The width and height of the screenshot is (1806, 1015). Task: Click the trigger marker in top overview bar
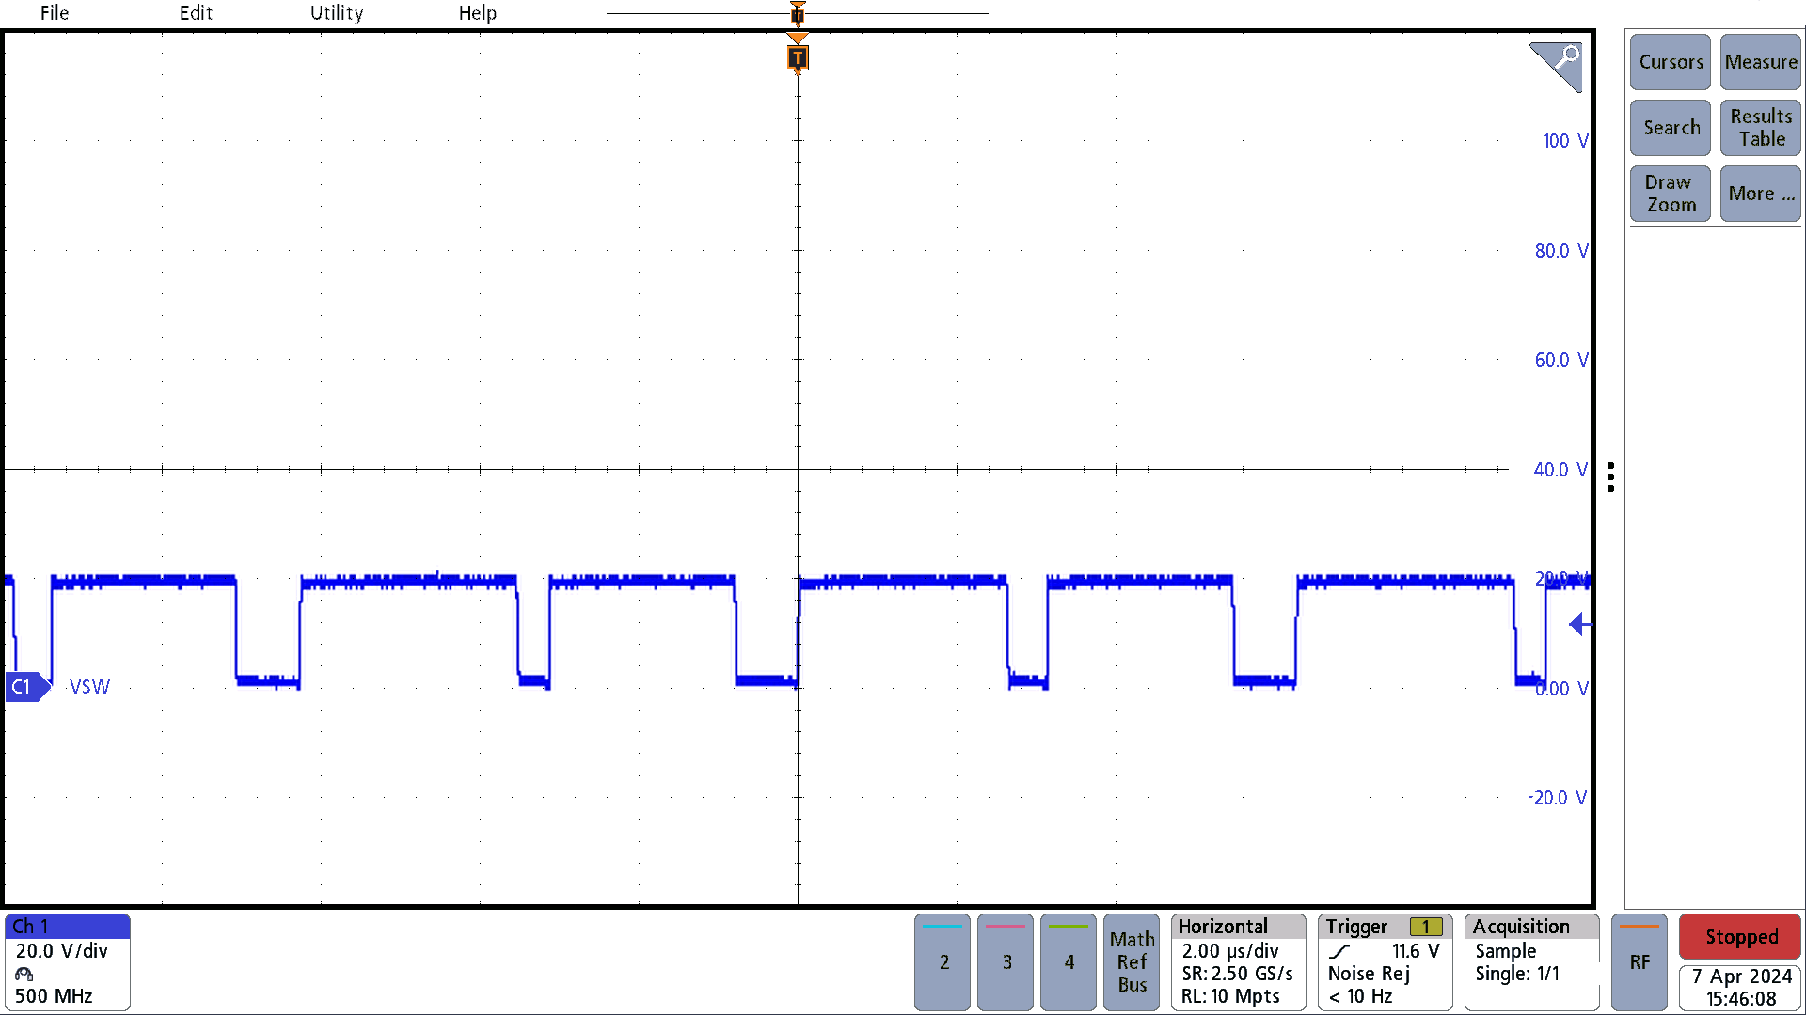[798, 13]
